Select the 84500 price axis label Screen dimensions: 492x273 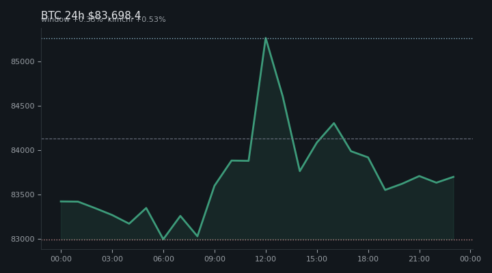pos(23,106)
